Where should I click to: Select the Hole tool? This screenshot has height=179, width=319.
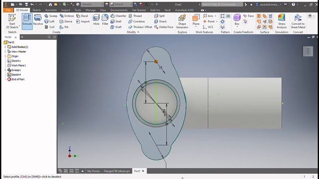[x=96, y=20]
